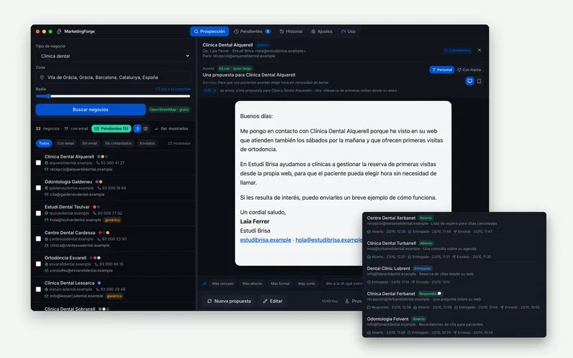Switch to list view icon
Image resolution: width=573 pixels, height=358 pixels.
point(137,129)
